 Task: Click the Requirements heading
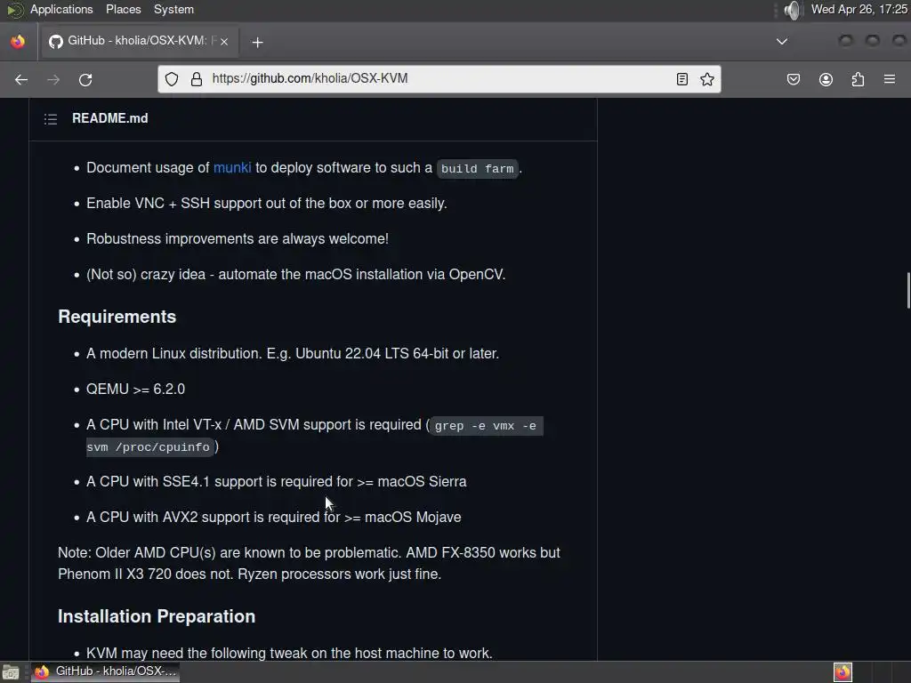point(117,317)
